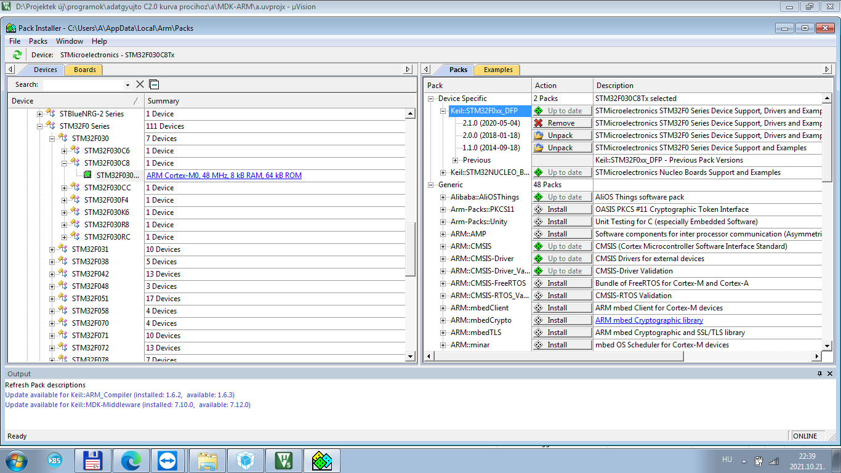Click the collapse-all icon beside the search box
This screenshot has height=473, width=841.
point(154,84)
